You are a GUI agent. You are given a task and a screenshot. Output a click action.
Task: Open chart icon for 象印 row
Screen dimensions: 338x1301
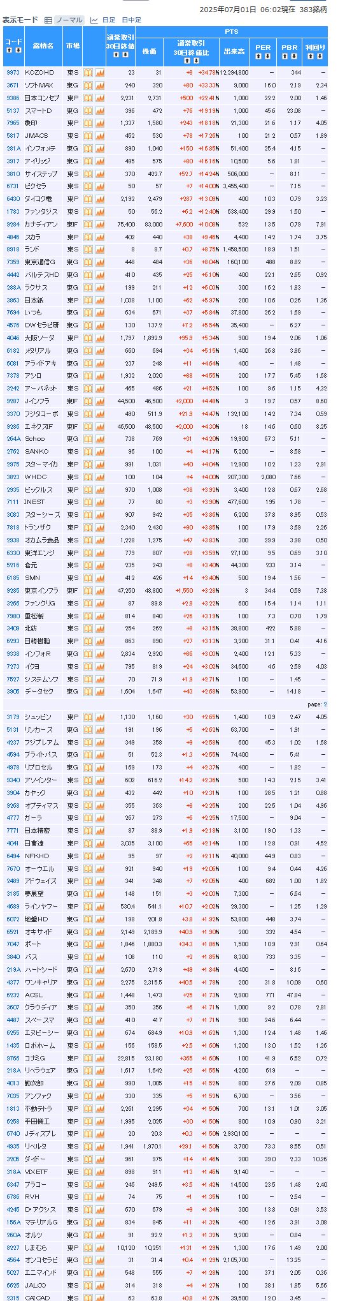(100, 123)
